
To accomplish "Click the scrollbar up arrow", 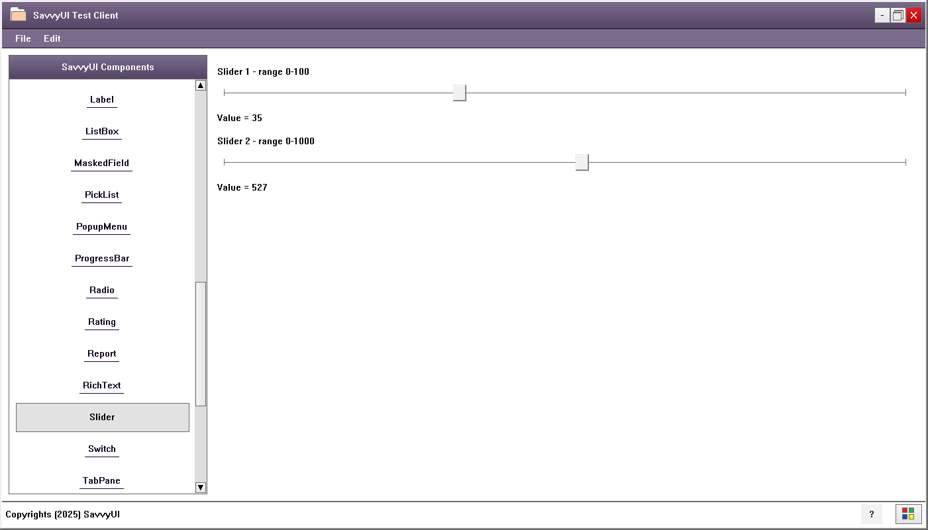I will point(200,85).
